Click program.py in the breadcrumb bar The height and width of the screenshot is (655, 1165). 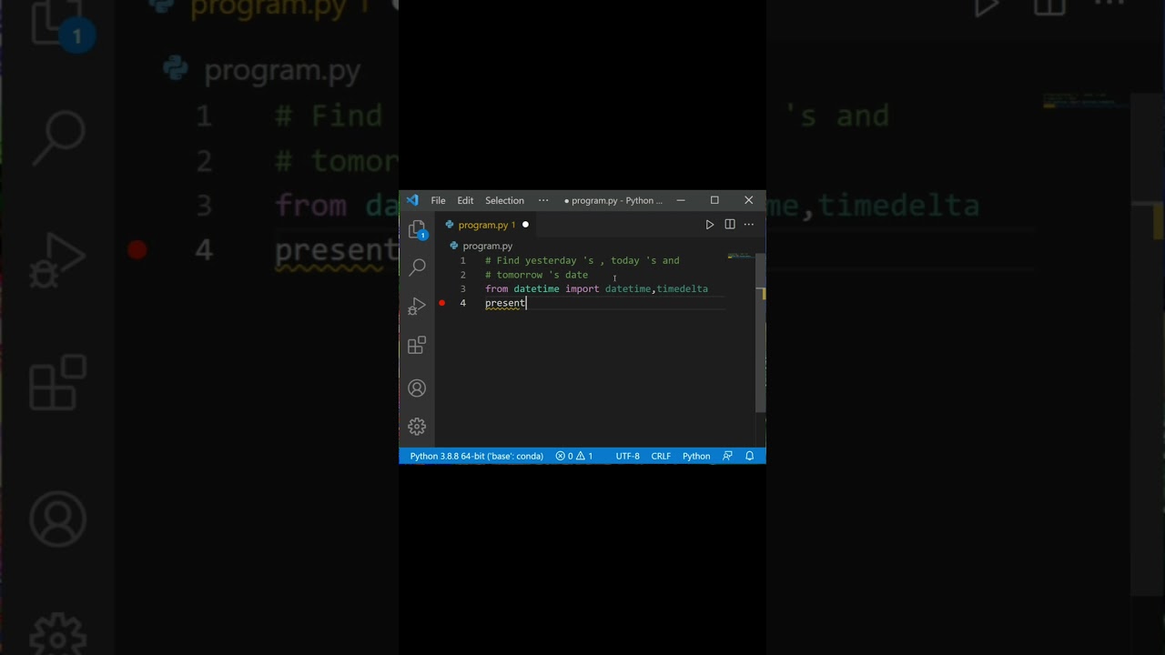pyautogui.click(x=487, y=246)
